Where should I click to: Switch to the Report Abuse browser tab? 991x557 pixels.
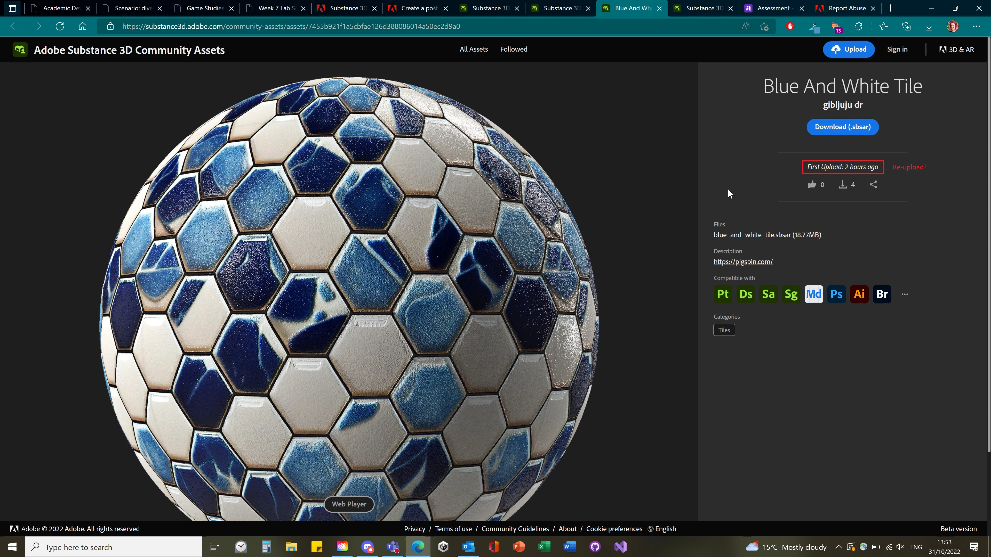(x=846, y=8)
